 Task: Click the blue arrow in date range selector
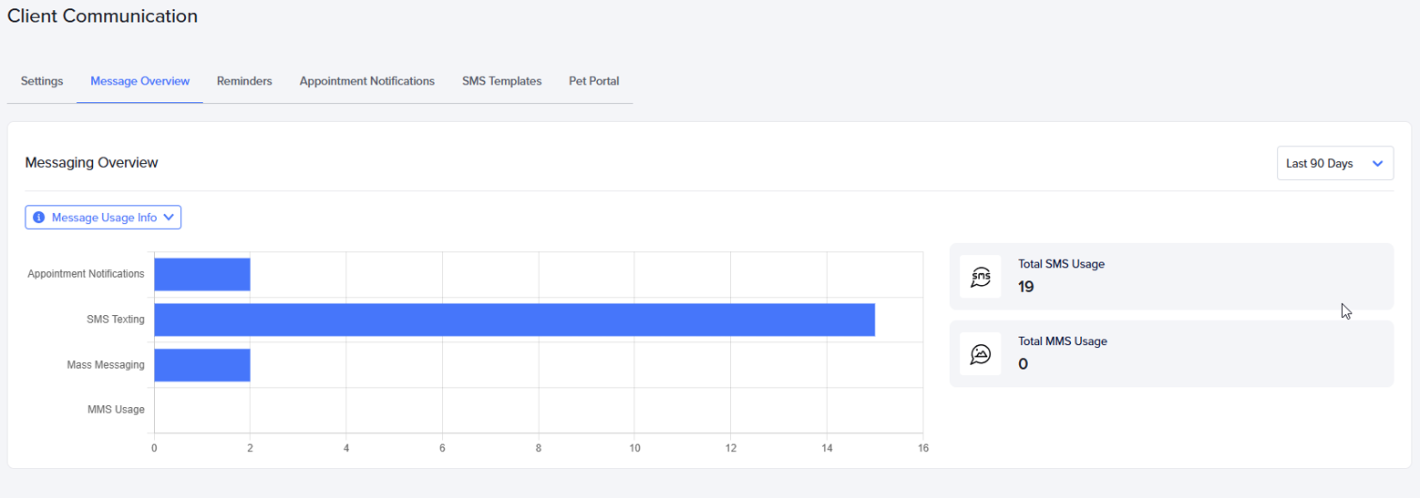1377,164
